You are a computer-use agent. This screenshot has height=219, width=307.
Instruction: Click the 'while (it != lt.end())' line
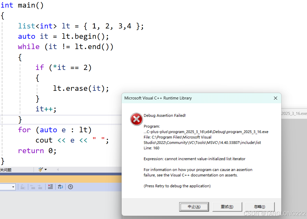(66, 47)
